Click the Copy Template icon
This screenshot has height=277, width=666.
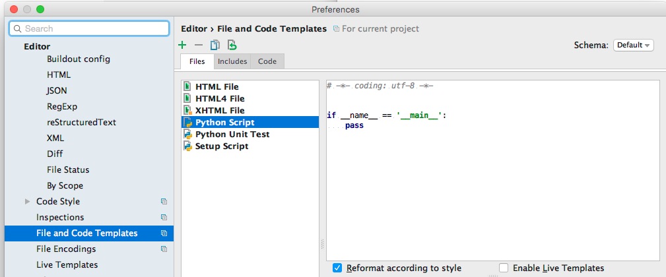click(215, 45)
